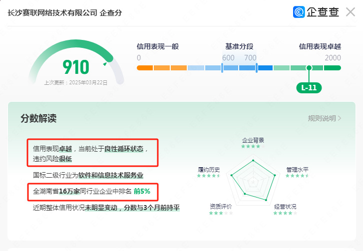Click the 企查查 logo icon
The height and width of the screenshot is (251, 363).
(x=300, y=12)
